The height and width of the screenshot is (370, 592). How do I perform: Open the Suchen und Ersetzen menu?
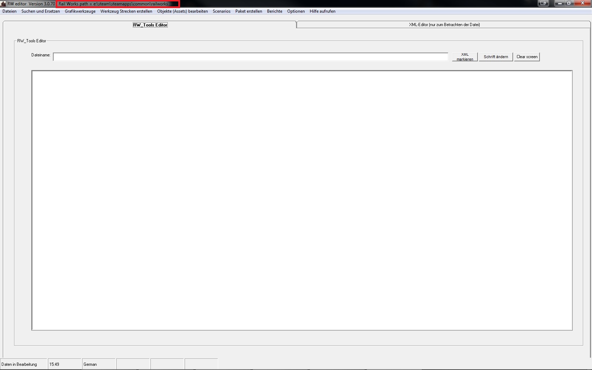[x=41, y=11]
